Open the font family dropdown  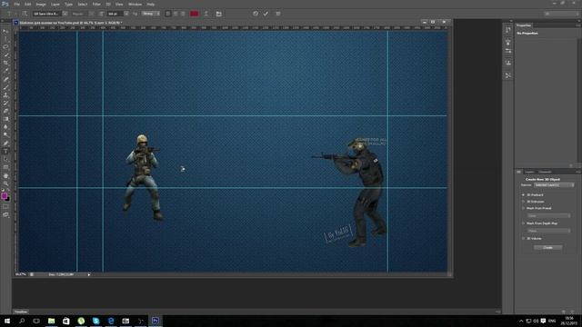[65, 14]
